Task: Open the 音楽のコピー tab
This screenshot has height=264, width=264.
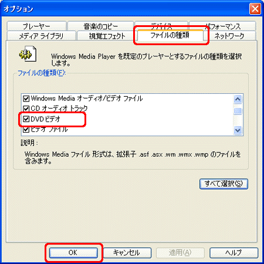Action: [100, 26]
